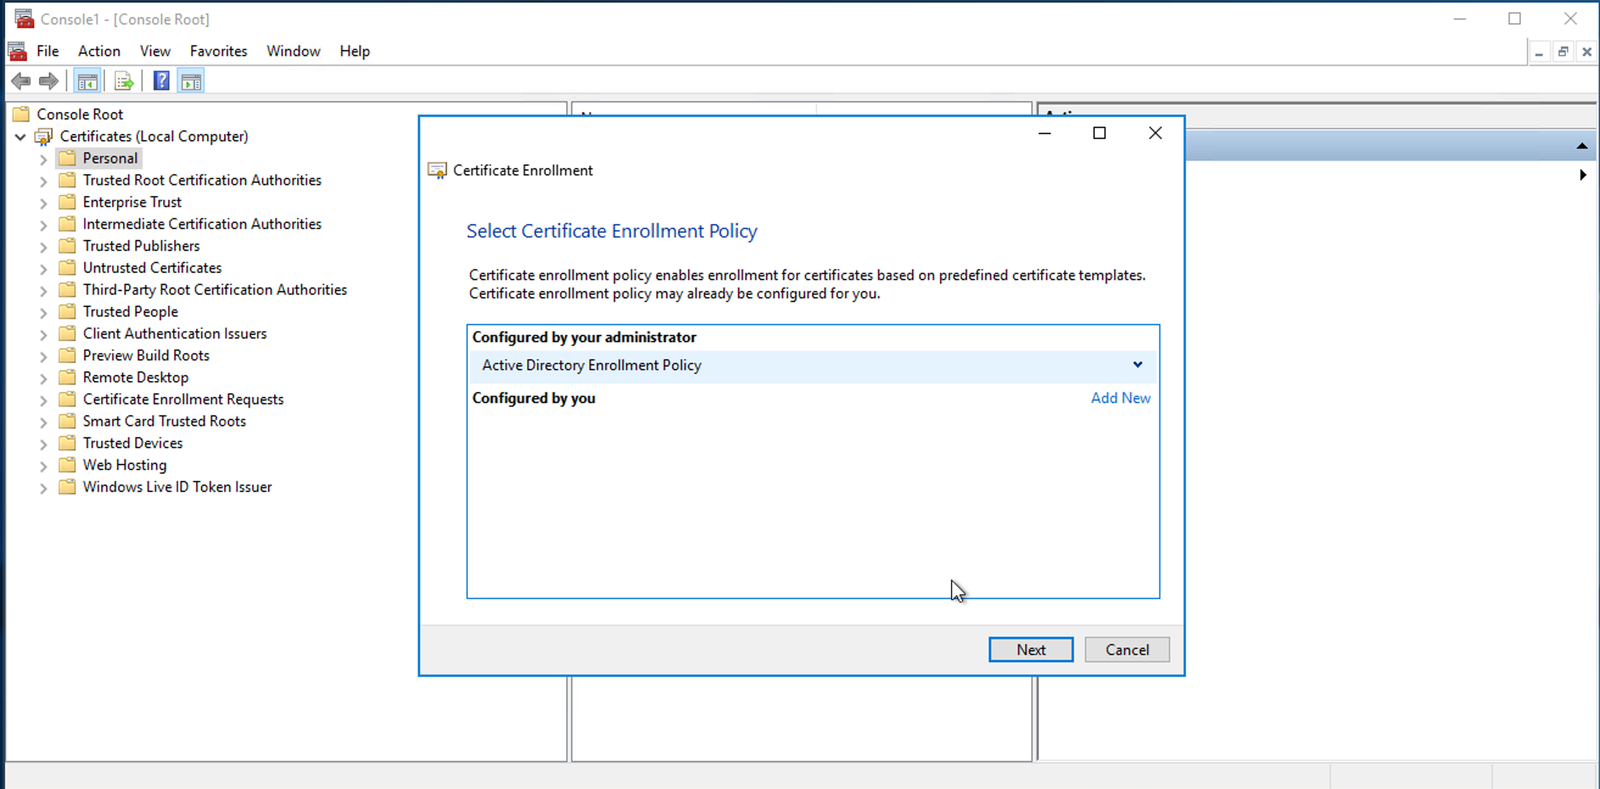Select Windows Live ID Token Issuer item
The width and height of the screenshot is (1600, 789).
pyautogui.click(x=177, y=487)
